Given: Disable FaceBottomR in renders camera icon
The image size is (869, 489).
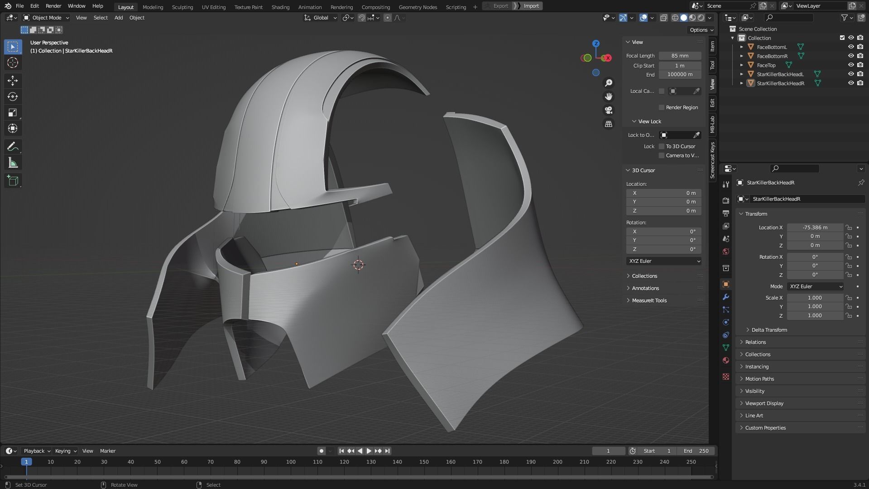Looking at the screenshot, I should click(x=860, y=56).
